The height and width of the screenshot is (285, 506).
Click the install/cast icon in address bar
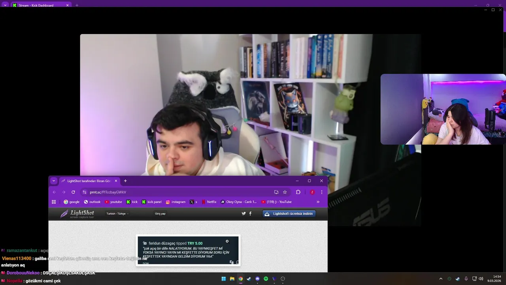point(276,192)
